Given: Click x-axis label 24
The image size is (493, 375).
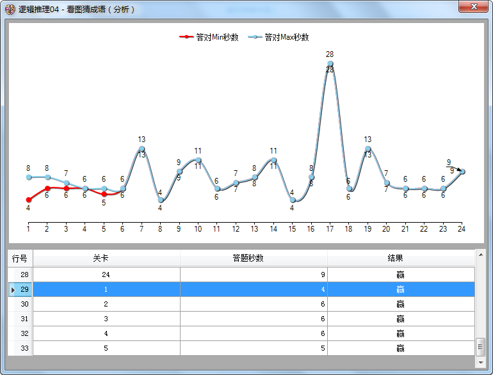Looking at the screenshot, I should pyautogui.click(x=462, y=229).
